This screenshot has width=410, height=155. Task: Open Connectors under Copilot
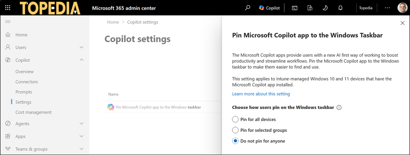tap(27, 81)
